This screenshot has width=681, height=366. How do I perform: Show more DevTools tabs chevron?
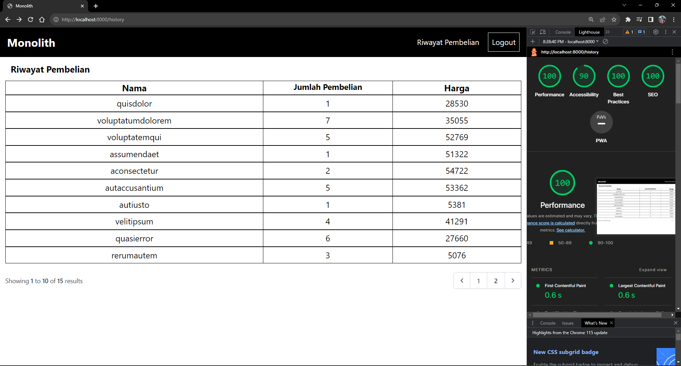point(608,32)
